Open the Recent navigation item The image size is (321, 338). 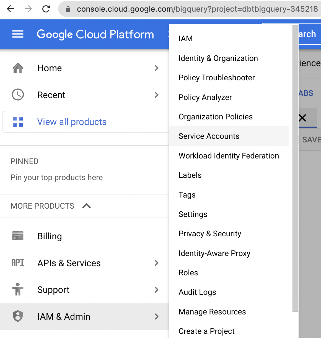84,95
